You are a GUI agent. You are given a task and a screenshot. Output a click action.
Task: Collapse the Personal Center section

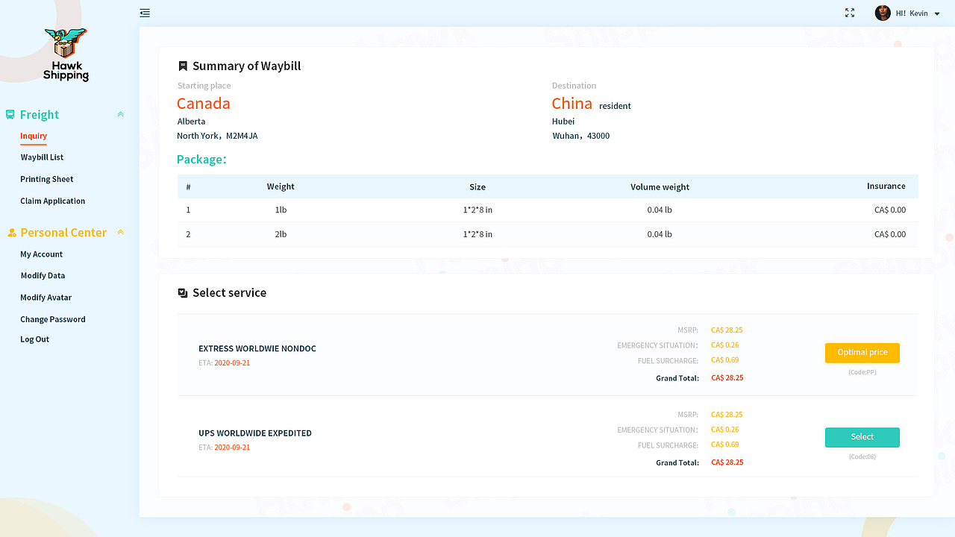point(121,232)
